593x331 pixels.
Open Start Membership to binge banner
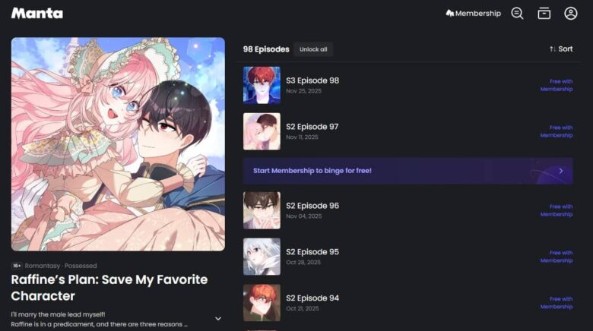click(408, 171)
